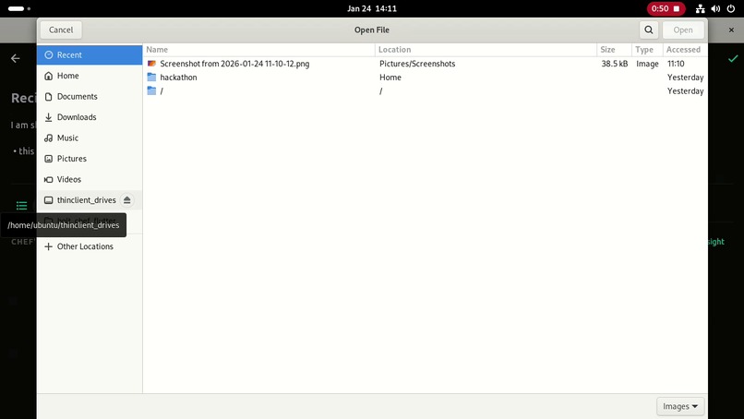Select the "/" folder name
The height and width of the screenshot is (419, 744).
pyautogui.click(x=162, y=91)
